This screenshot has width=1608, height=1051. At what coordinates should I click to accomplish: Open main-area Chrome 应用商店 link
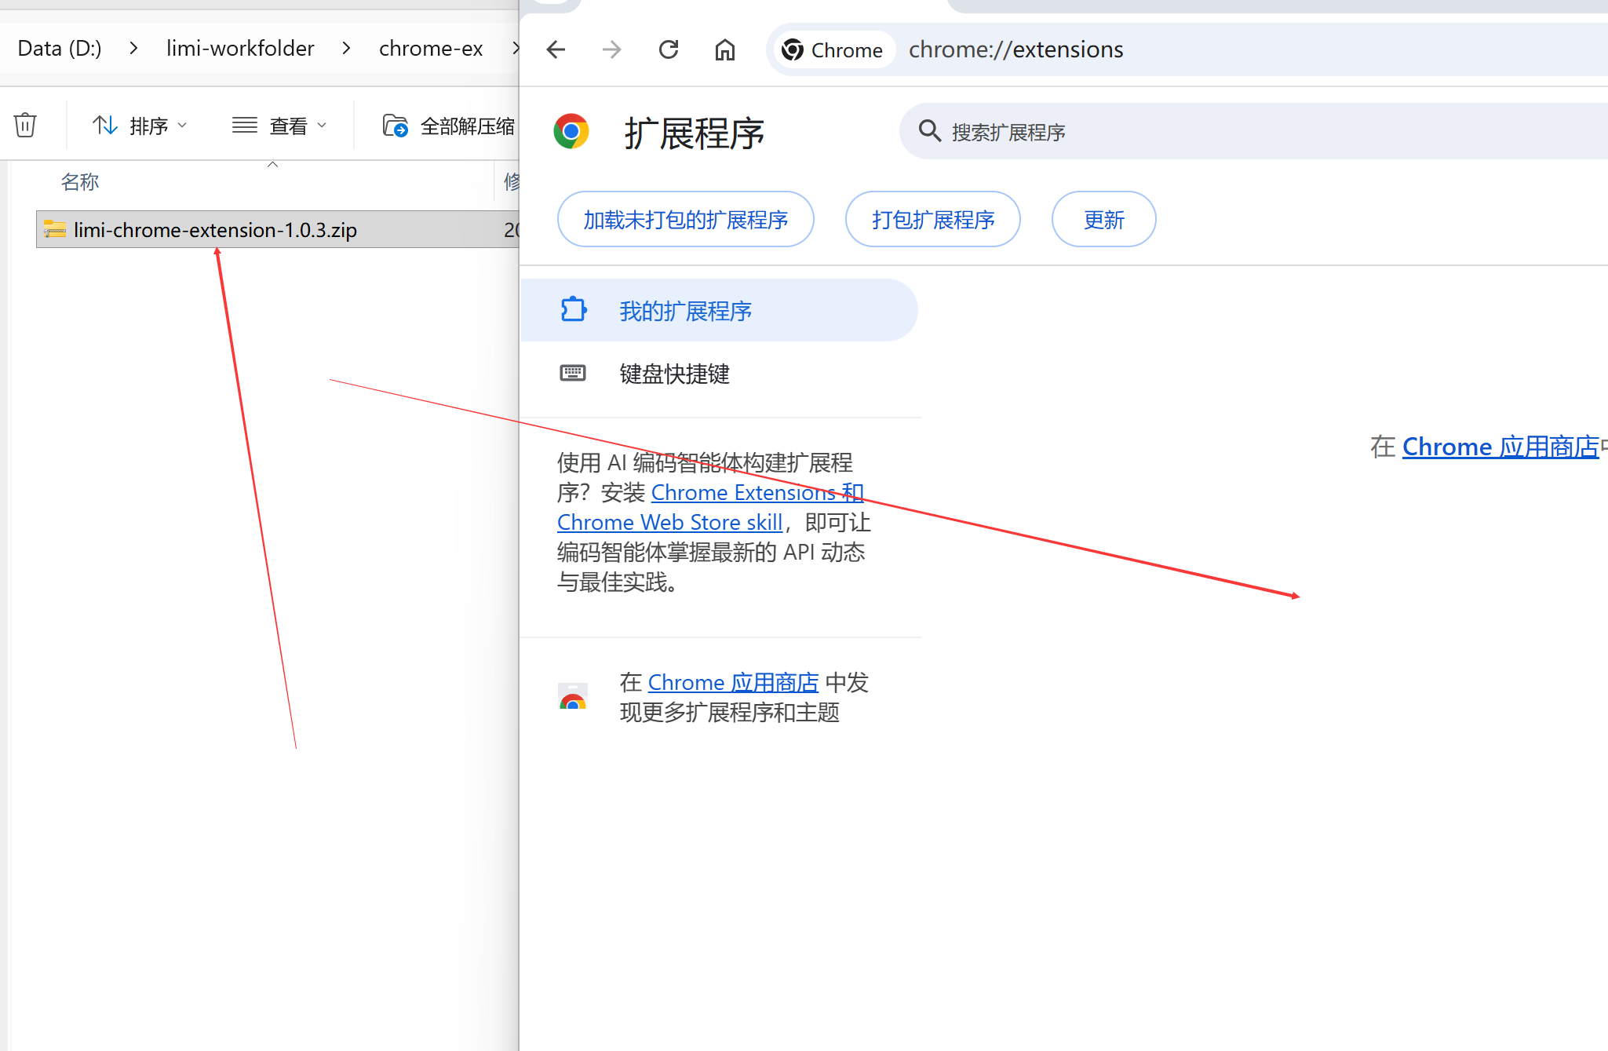click(1500, 446)
